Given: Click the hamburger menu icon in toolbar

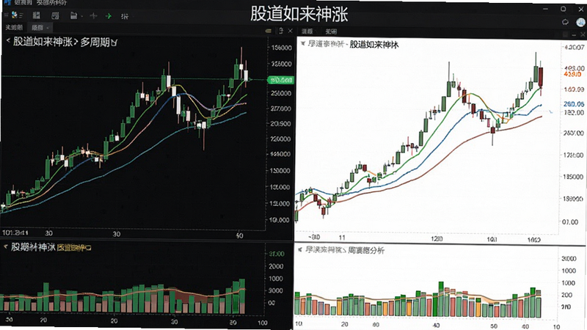Looking at the screenshot, I should click(x=7, y=15).
